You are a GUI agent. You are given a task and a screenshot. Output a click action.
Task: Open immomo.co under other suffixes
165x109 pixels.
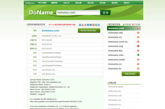click(x=114, y=105)
